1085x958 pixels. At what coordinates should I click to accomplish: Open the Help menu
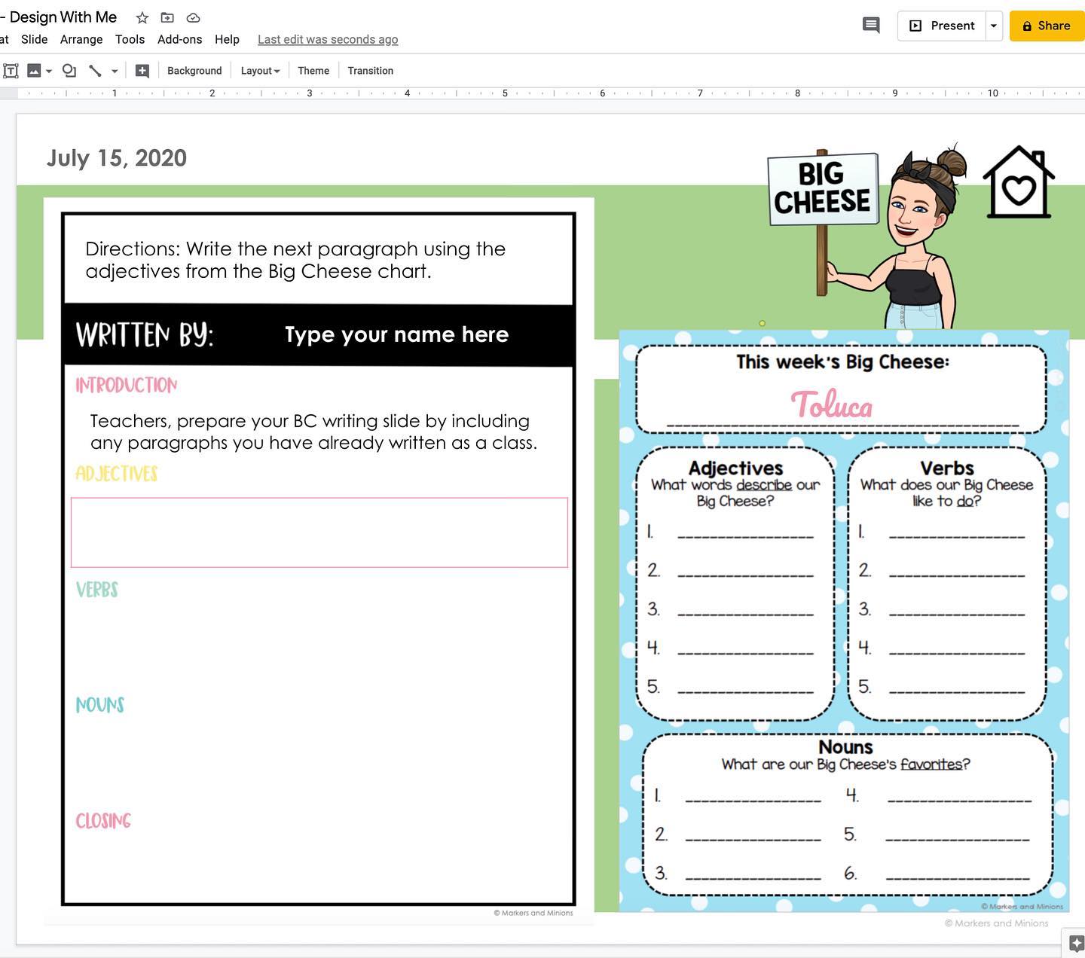tap(227, 39)
